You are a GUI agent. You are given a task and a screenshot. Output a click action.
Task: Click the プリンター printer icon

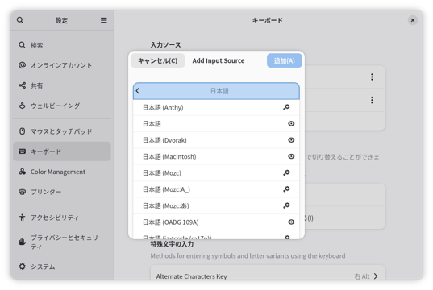point(22,192)
